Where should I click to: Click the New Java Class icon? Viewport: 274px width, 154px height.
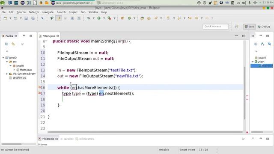(x=129, y=18)
